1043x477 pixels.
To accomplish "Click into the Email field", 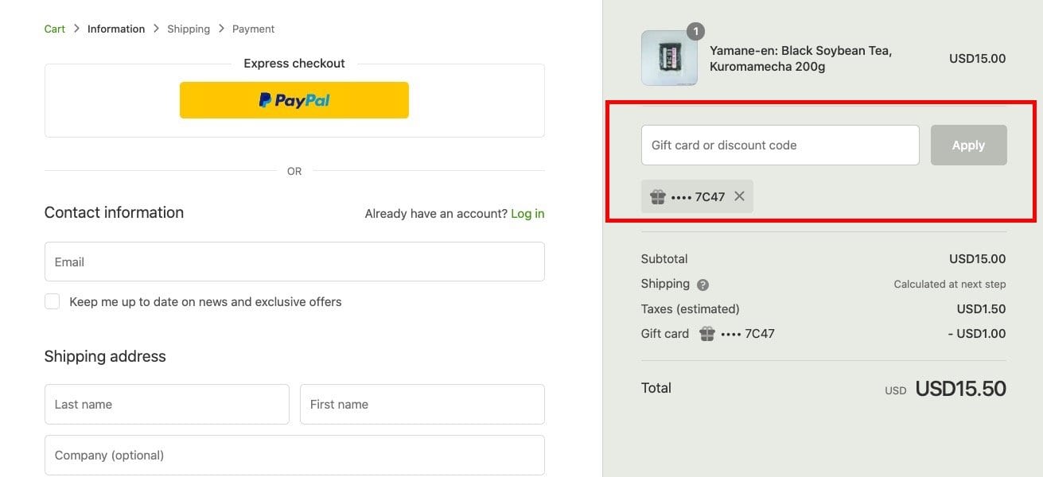I will coord(294,262).
